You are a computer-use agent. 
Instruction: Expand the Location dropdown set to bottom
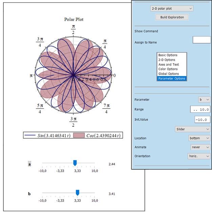point(199,138)
